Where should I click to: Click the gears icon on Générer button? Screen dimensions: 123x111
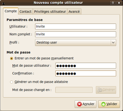click(100, 90)
